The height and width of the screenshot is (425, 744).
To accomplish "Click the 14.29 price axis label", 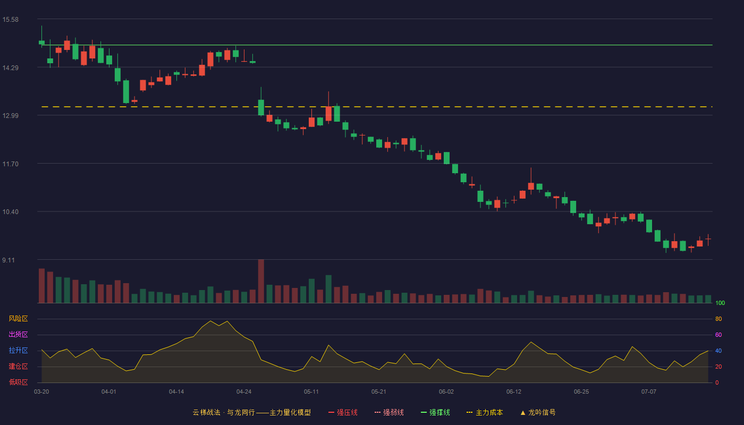I will coord(10,67).
